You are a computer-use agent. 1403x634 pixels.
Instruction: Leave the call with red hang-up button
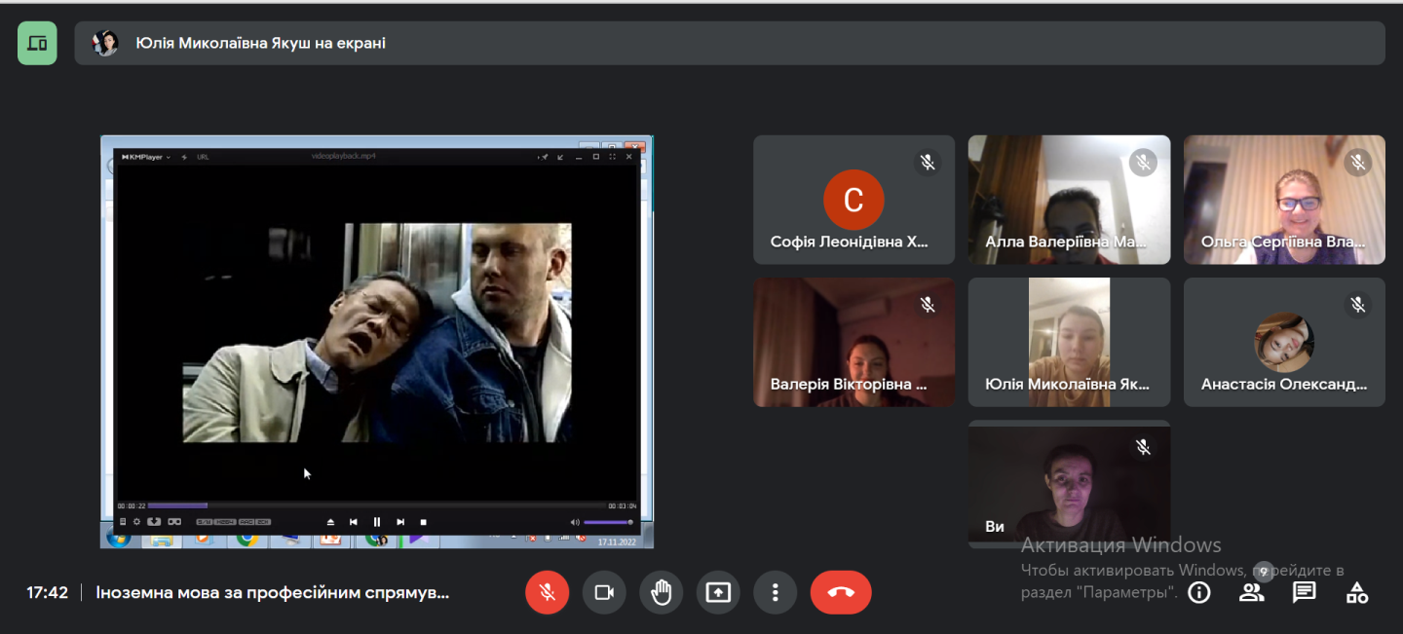pos(841,592)
